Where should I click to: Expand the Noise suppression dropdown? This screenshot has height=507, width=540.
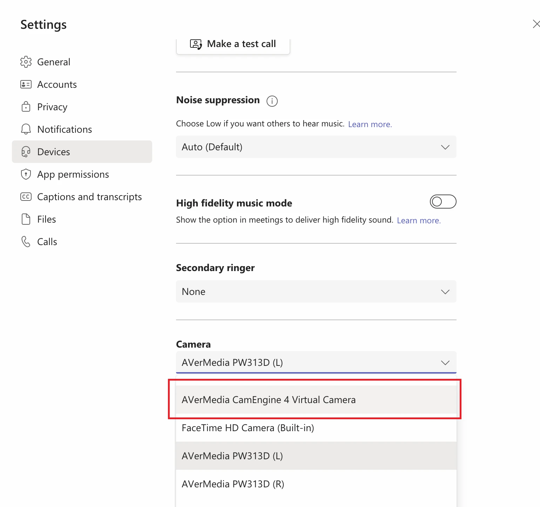[316, 147]
